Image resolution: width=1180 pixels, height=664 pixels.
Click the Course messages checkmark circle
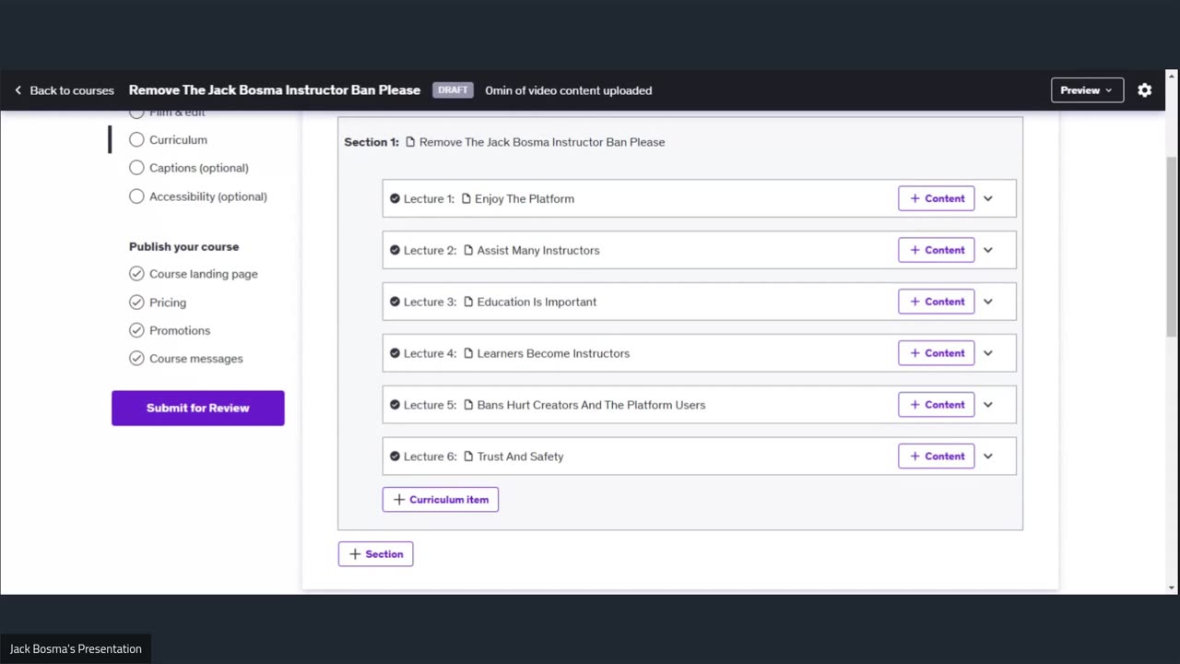pyautogui.click(x=136, y=359)
